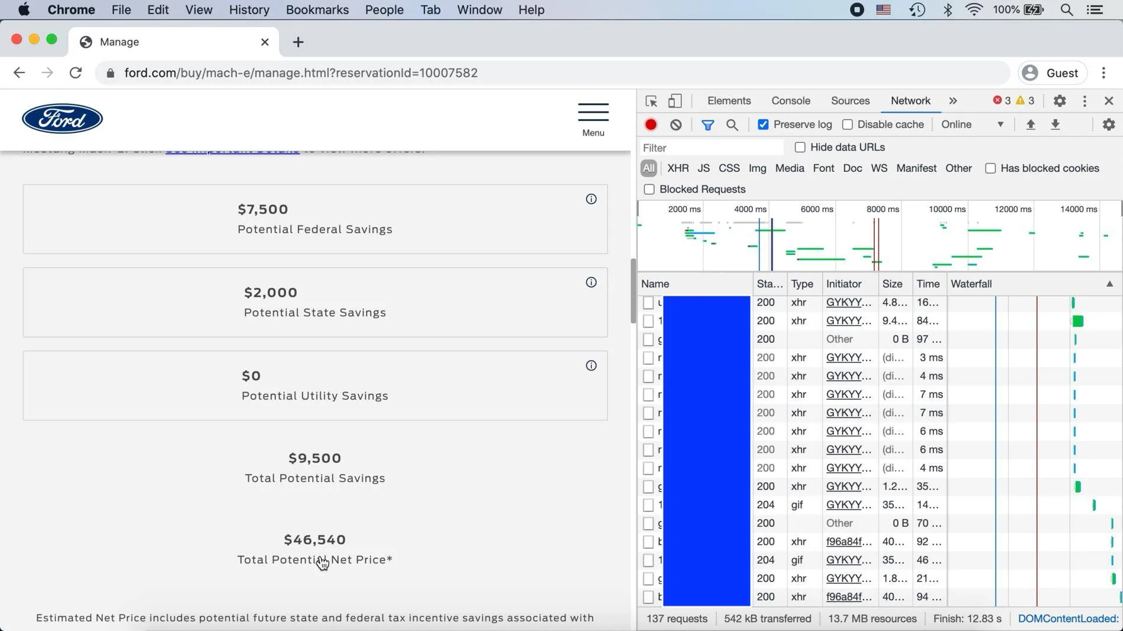Filter requests by Img type
Image resolution: width=1123 pixels, height=631 pixels.
tap(757, 168)
